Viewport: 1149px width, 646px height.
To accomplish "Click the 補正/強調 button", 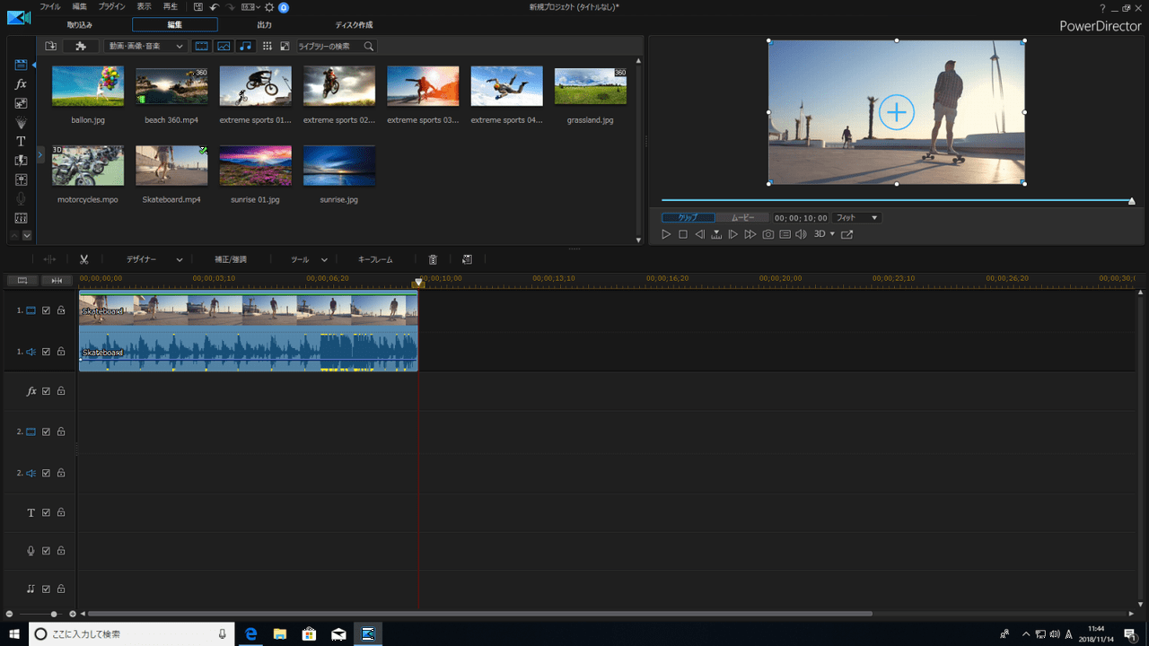I will 231,259.
